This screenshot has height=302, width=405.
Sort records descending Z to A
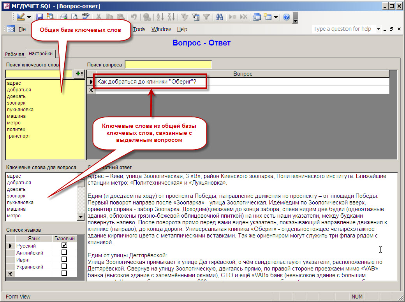click(x=171, y=17)
